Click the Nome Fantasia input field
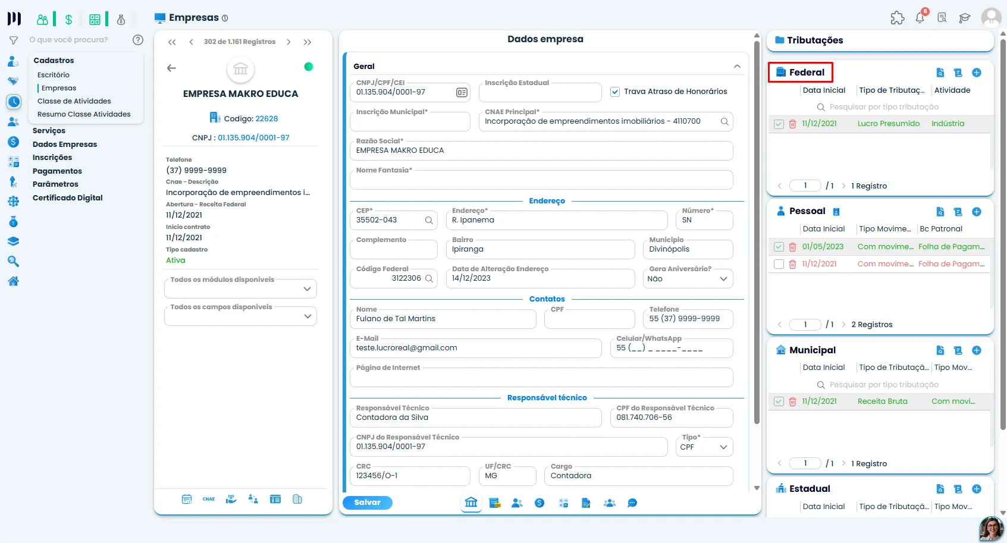 [541, 180]
